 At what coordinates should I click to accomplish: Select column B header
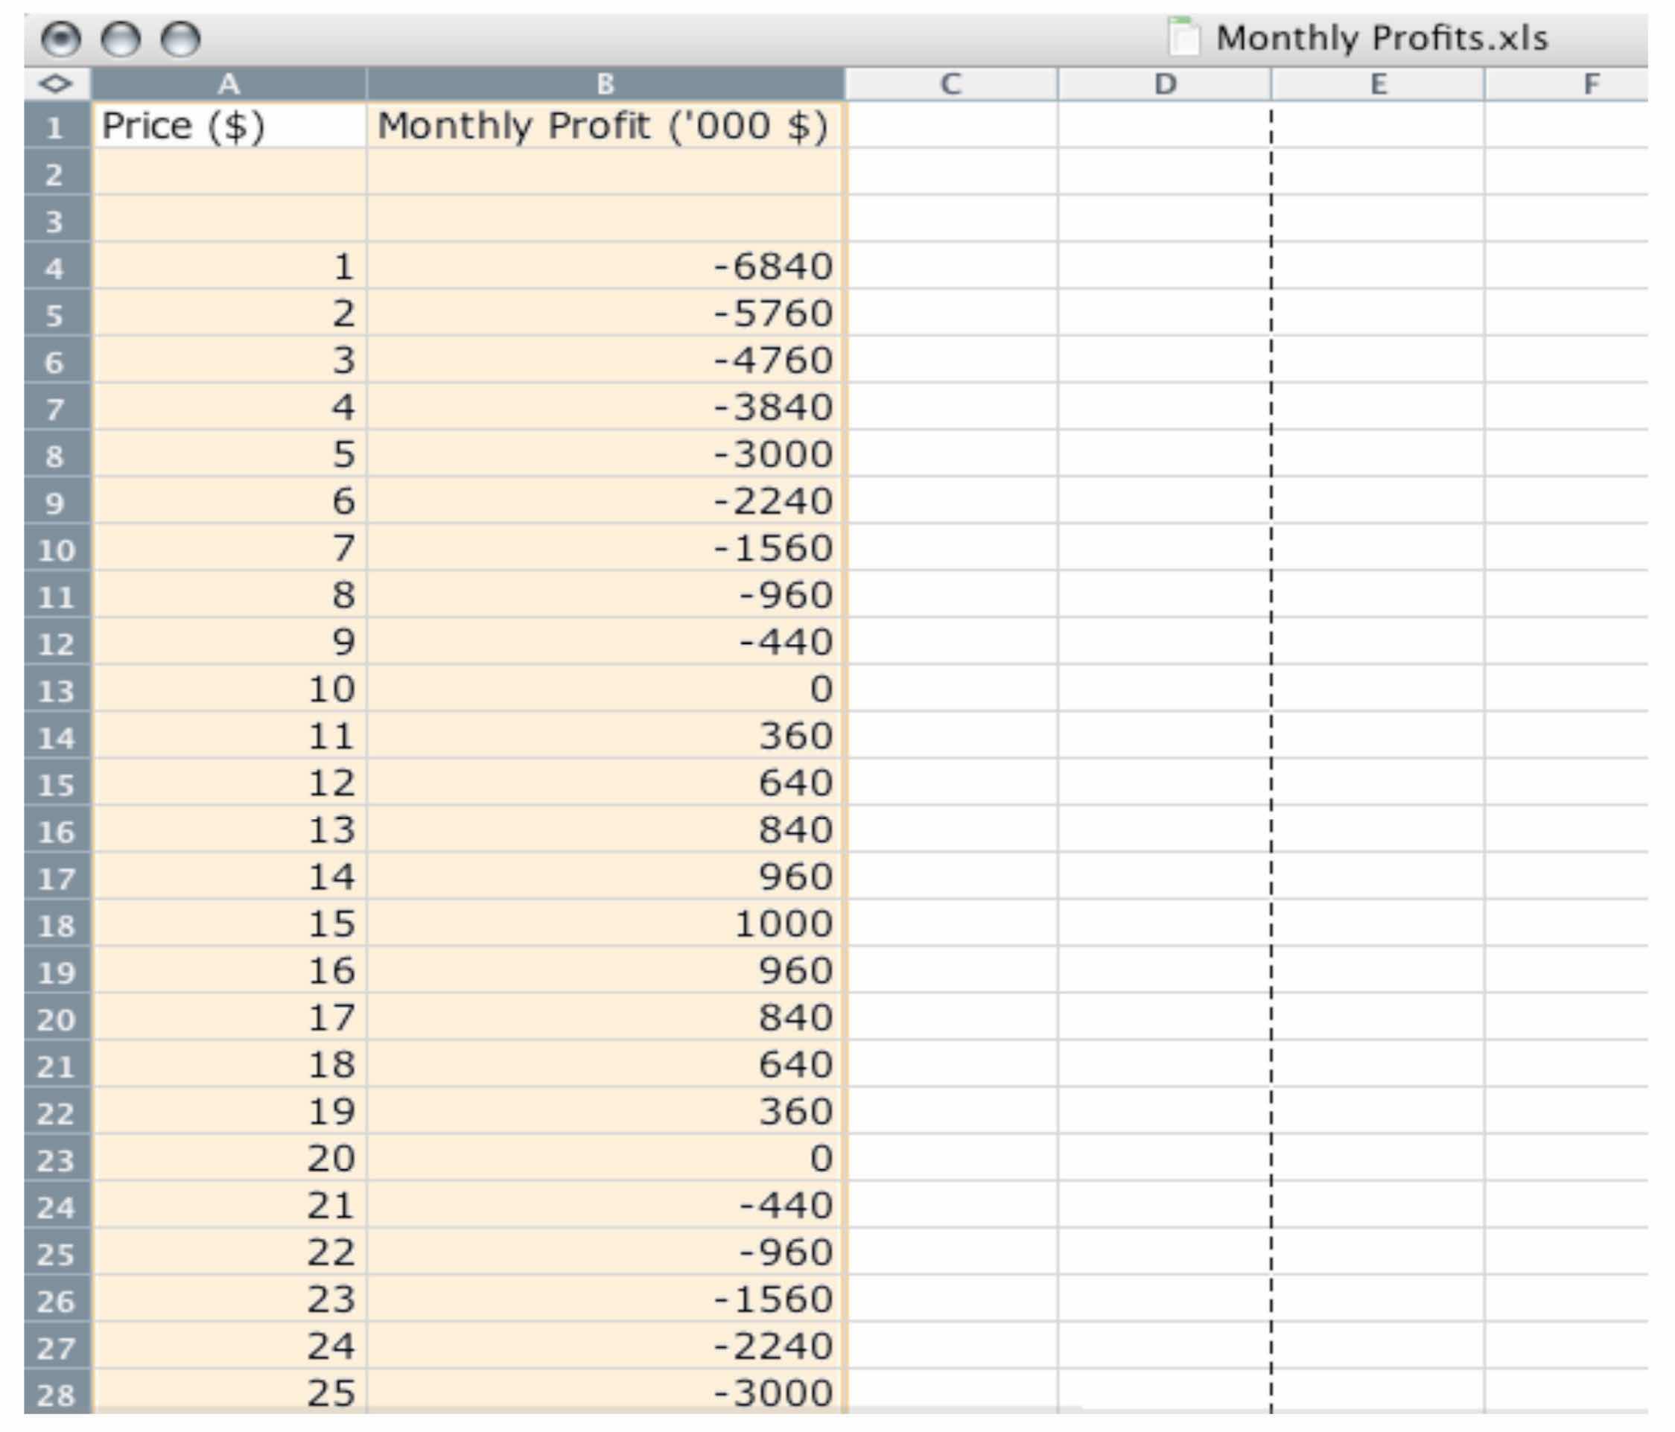coord(605,84)
